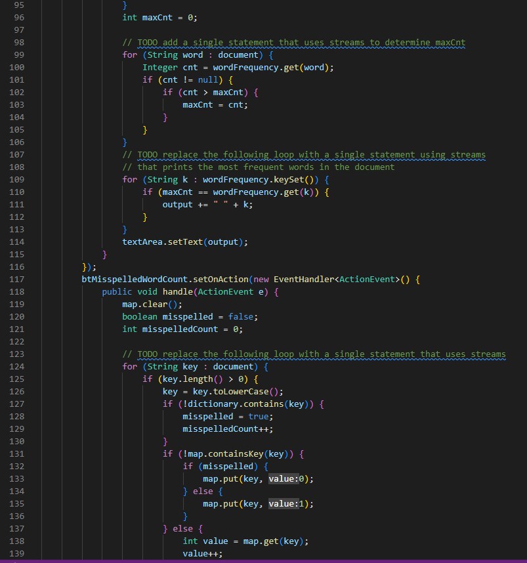
Task: Click line number 123 in the gutter
Action: (x=19, y=354)
